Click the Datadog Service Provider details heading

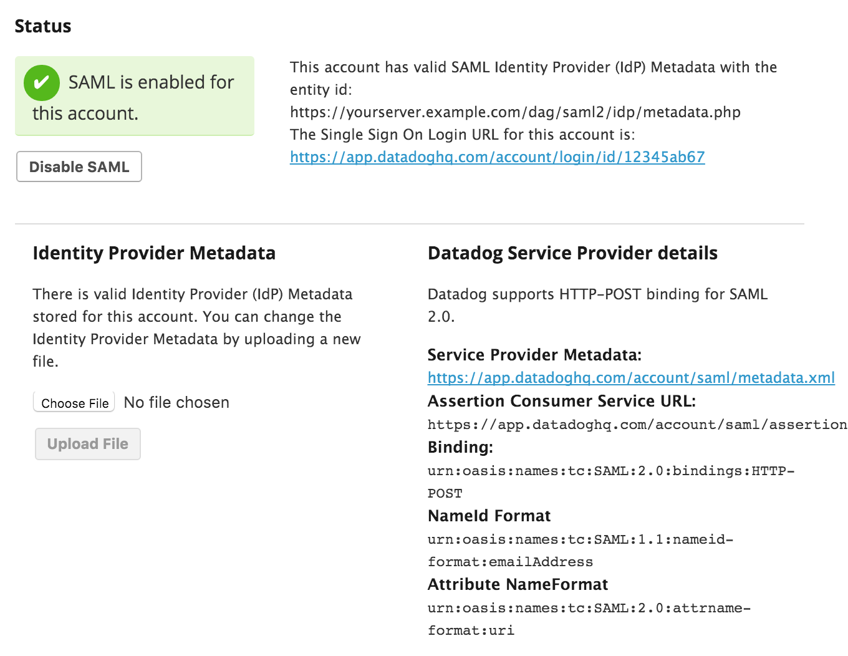tap(572, 253)
